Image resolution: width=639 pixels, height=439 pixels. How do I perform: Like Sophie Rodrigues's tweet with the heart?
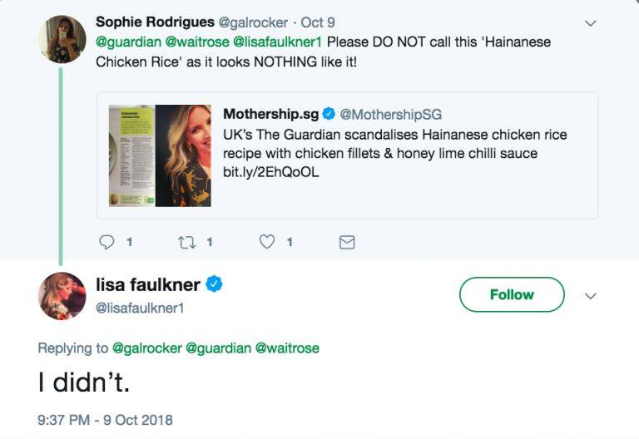(267, 242)
